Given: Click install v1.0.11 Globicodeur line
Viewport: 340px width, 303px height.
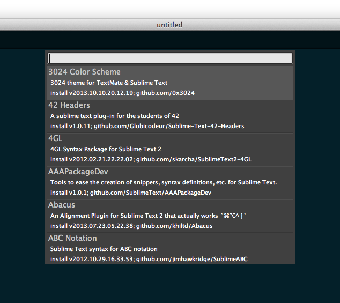Looking at the screenshot, I should 147,126.
